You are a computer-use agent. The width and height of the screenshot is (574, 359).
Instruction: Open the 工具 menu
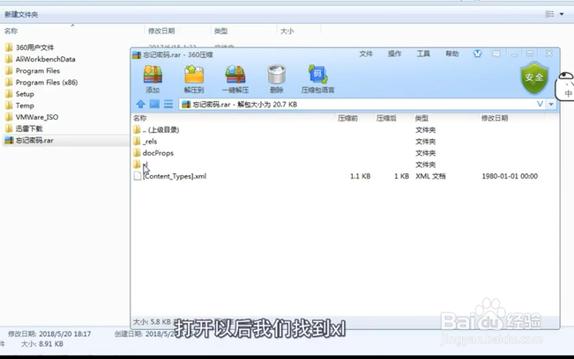423,54
